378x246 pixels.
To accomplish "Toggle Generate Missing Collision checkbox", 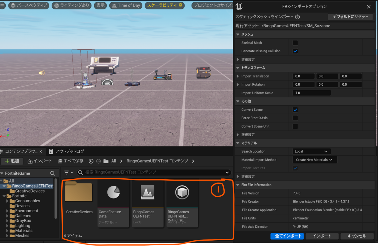I will [295, 51].
